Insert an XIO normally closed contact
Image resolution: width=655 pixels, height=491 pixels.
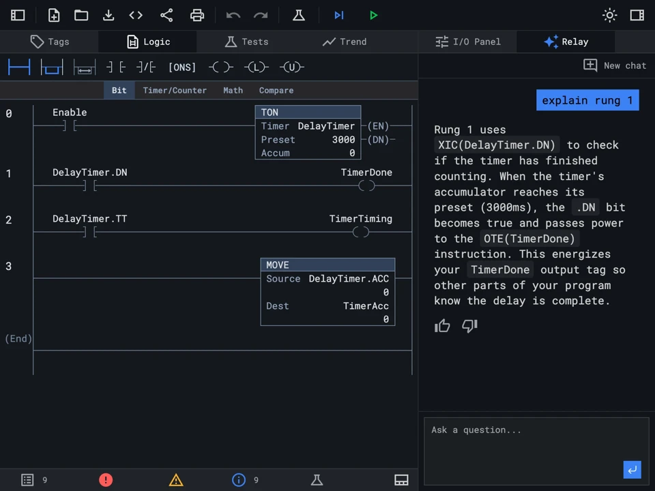[146, 68]
